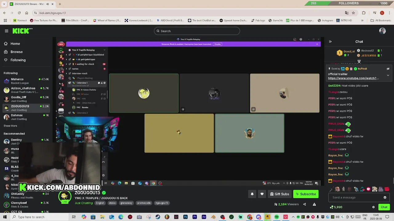Image resolution: width=394 pixels, height=221 pixels.
Task: Disable Streamer Mode in Discord banner
Action: click(218, 44)
